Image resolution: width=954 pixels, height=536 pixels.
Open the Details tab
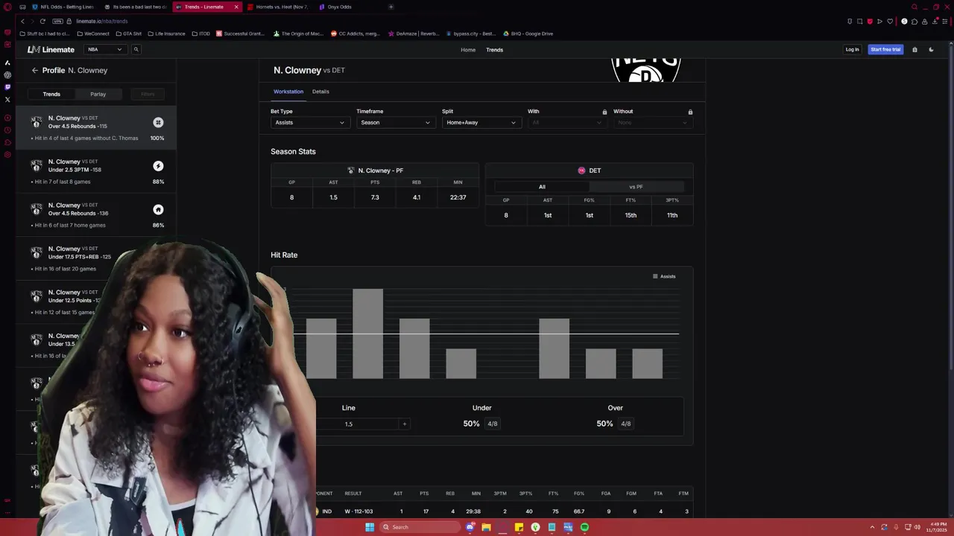pos(320,92)
